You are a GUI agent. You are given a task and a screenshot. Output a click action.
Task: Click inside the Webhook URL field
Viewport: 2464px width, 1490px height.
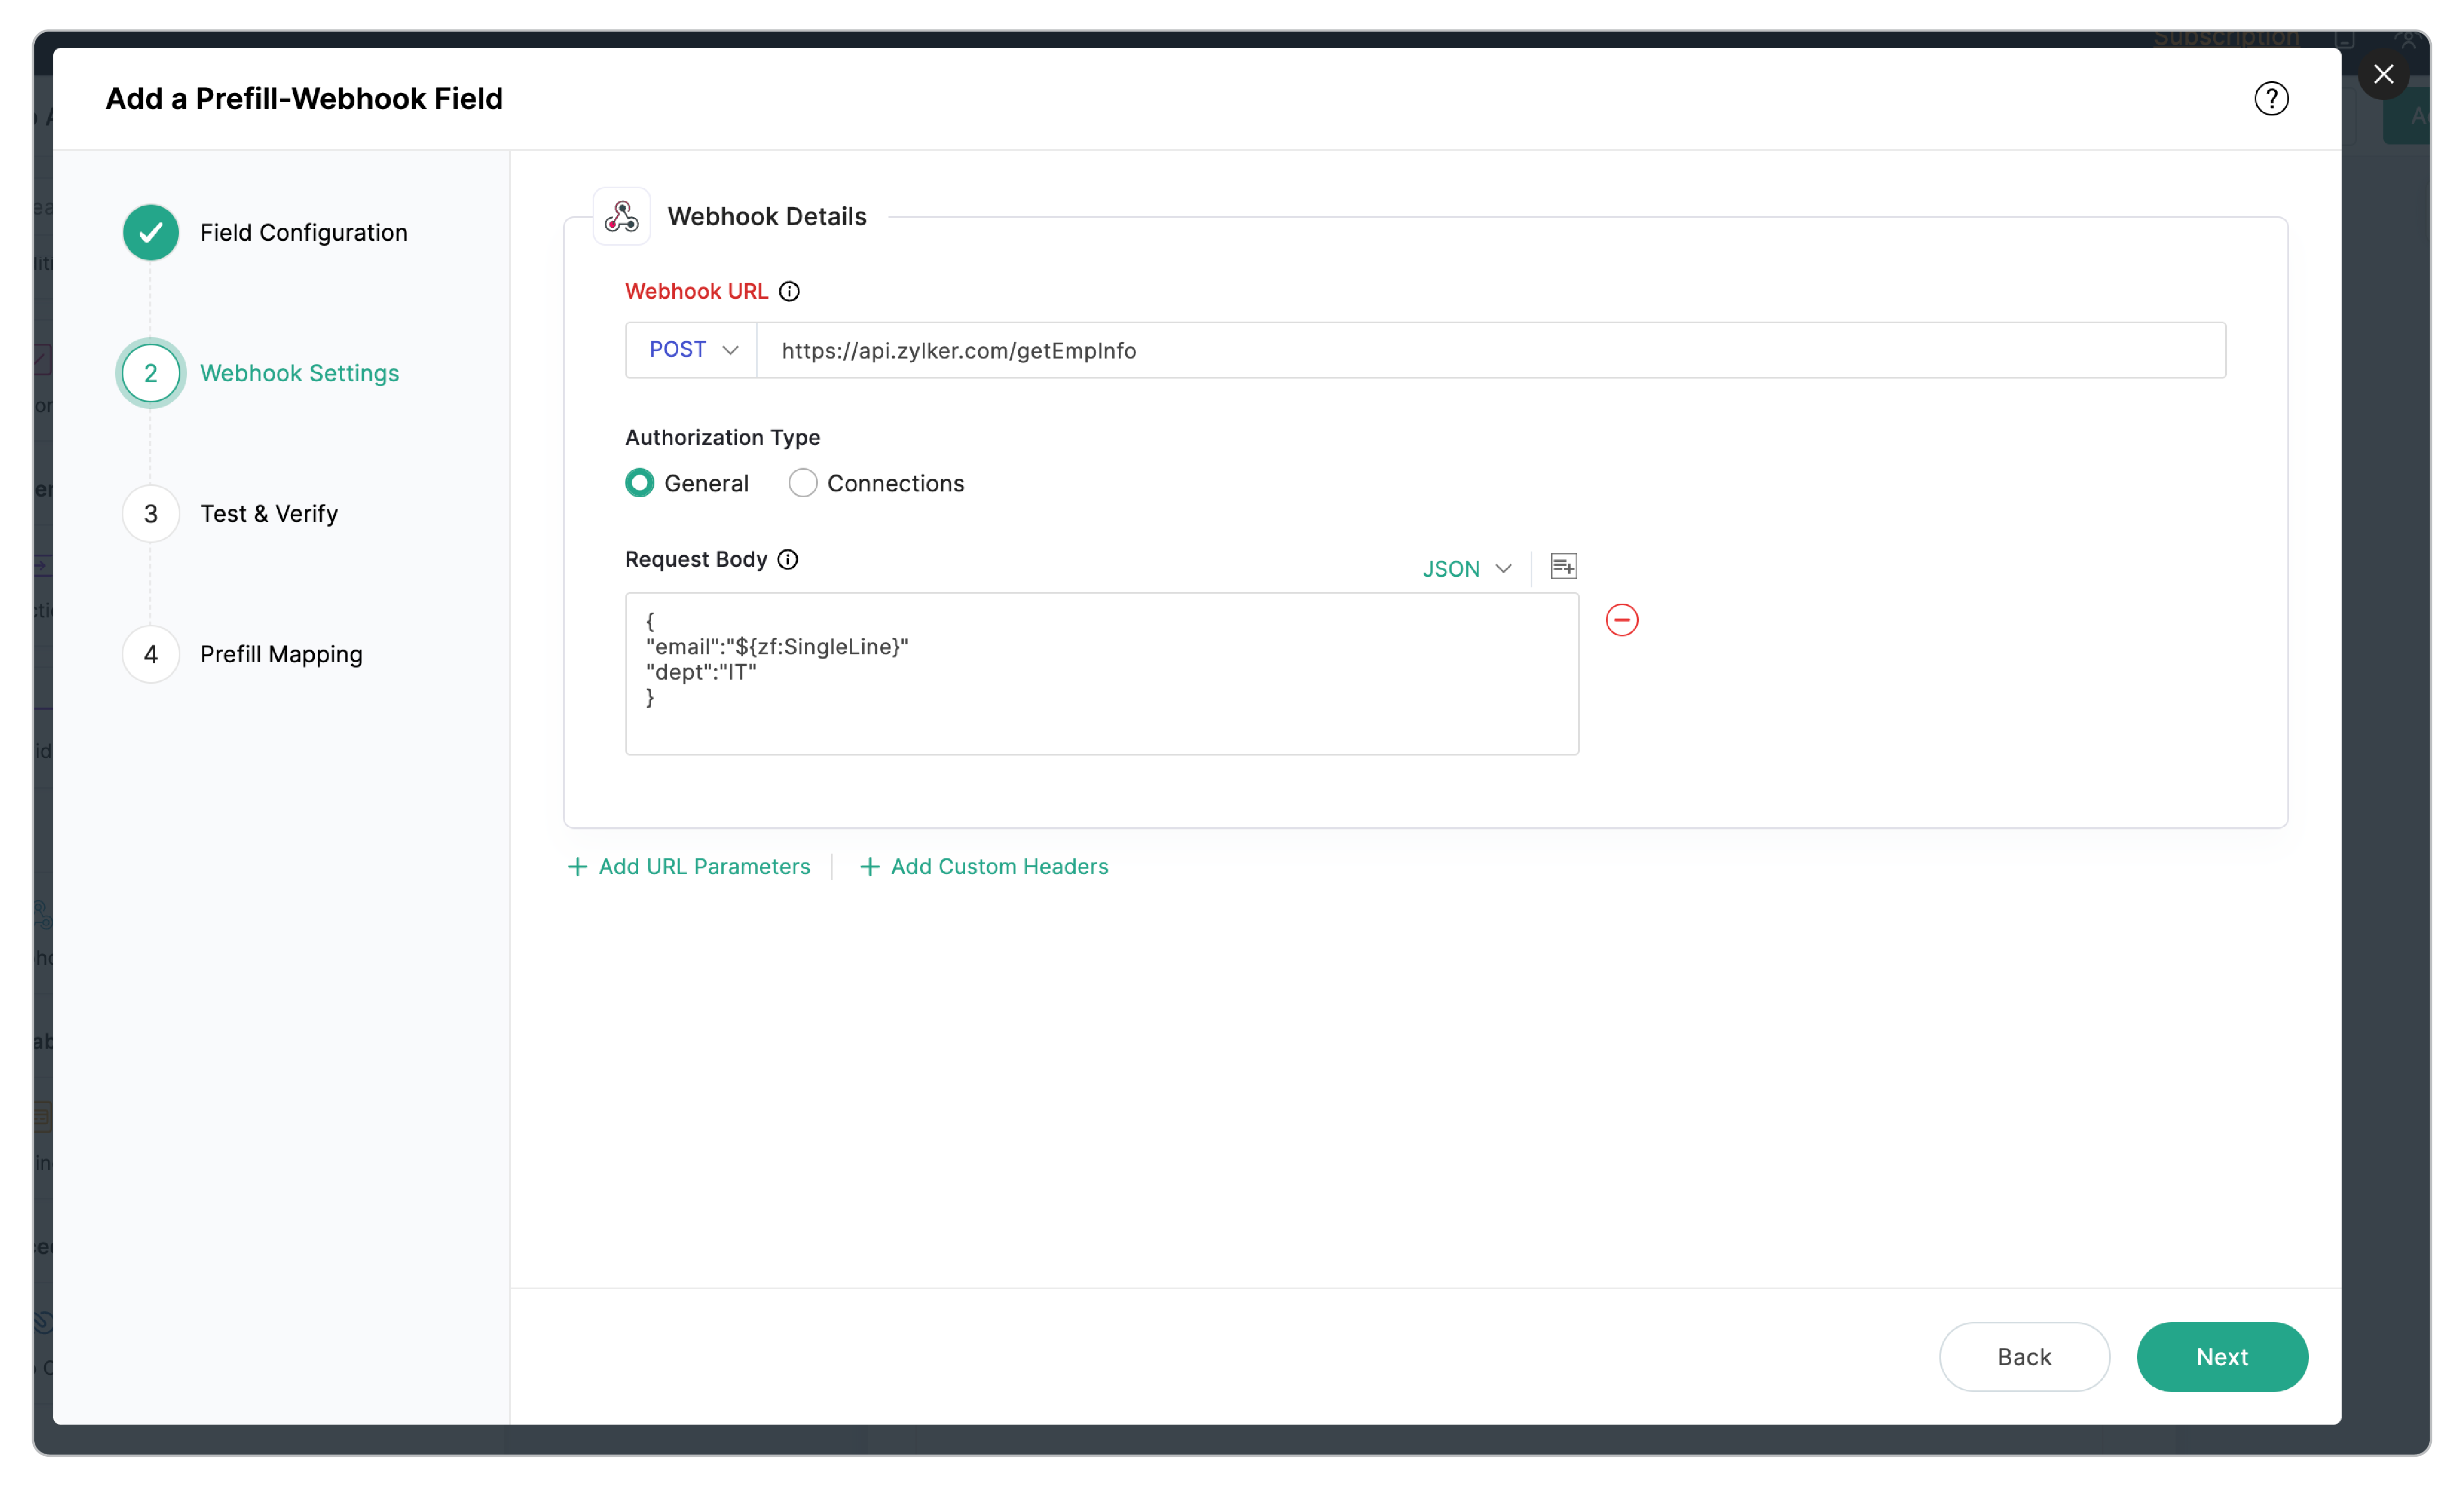pyautogui.click(x=1490, y=350)
